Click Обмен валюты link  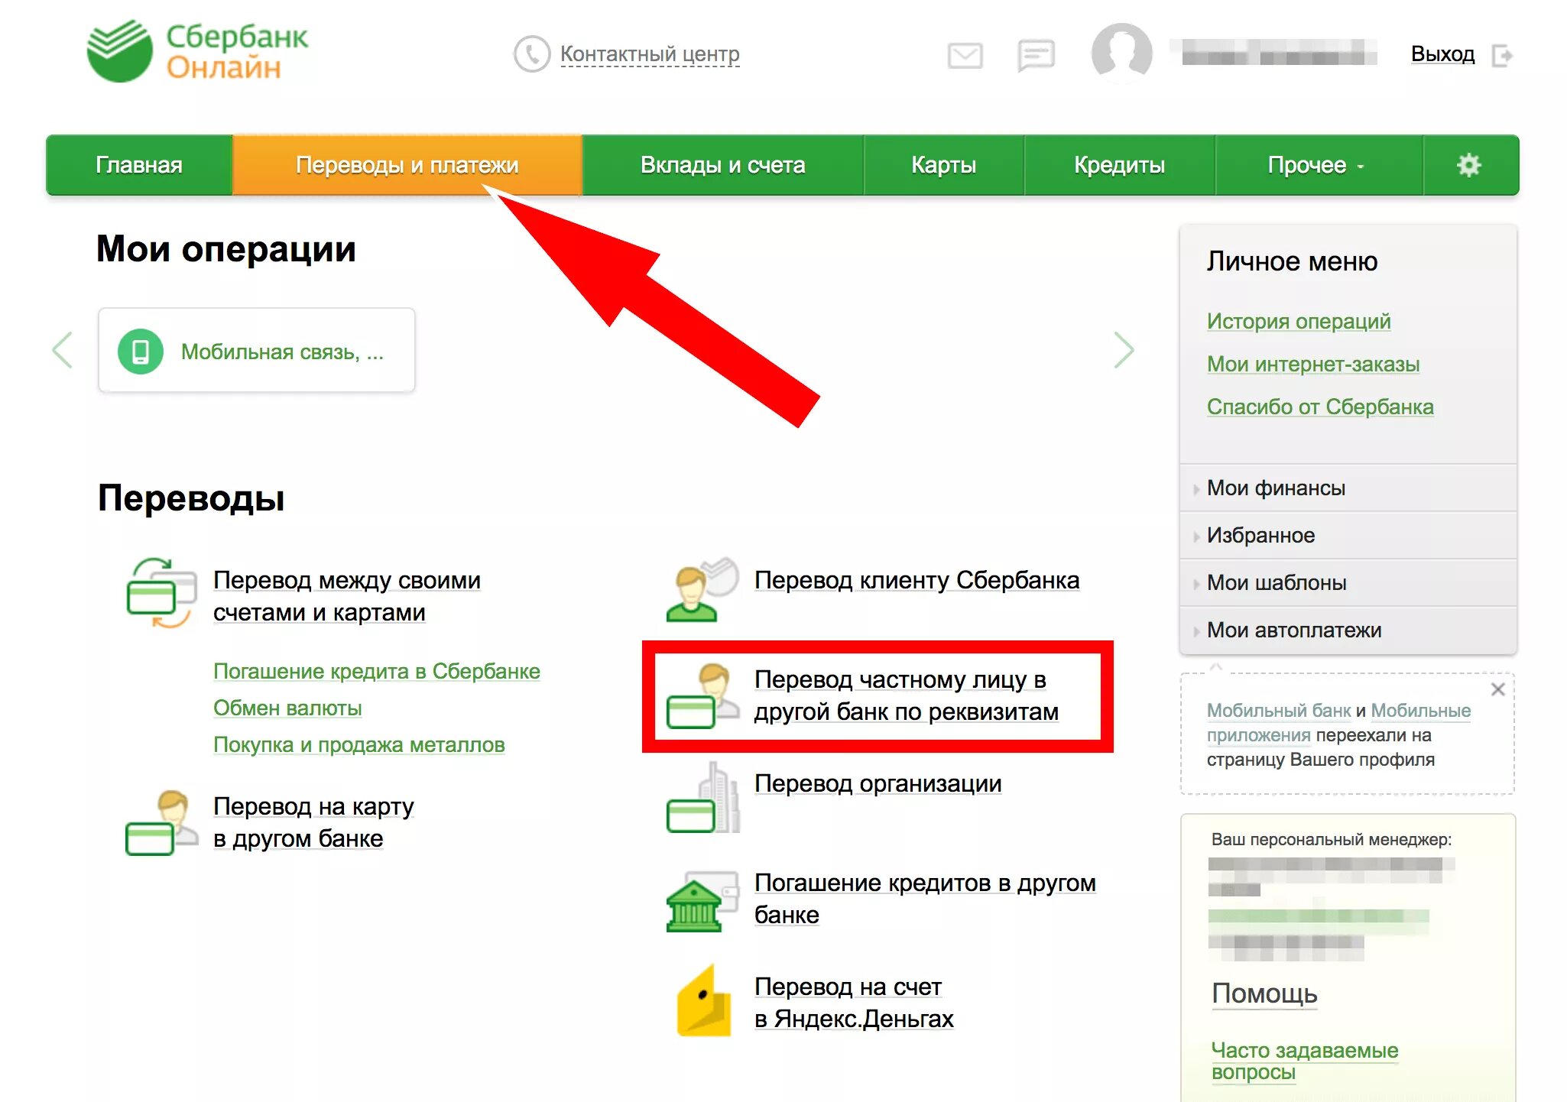[x=287, y=708]
